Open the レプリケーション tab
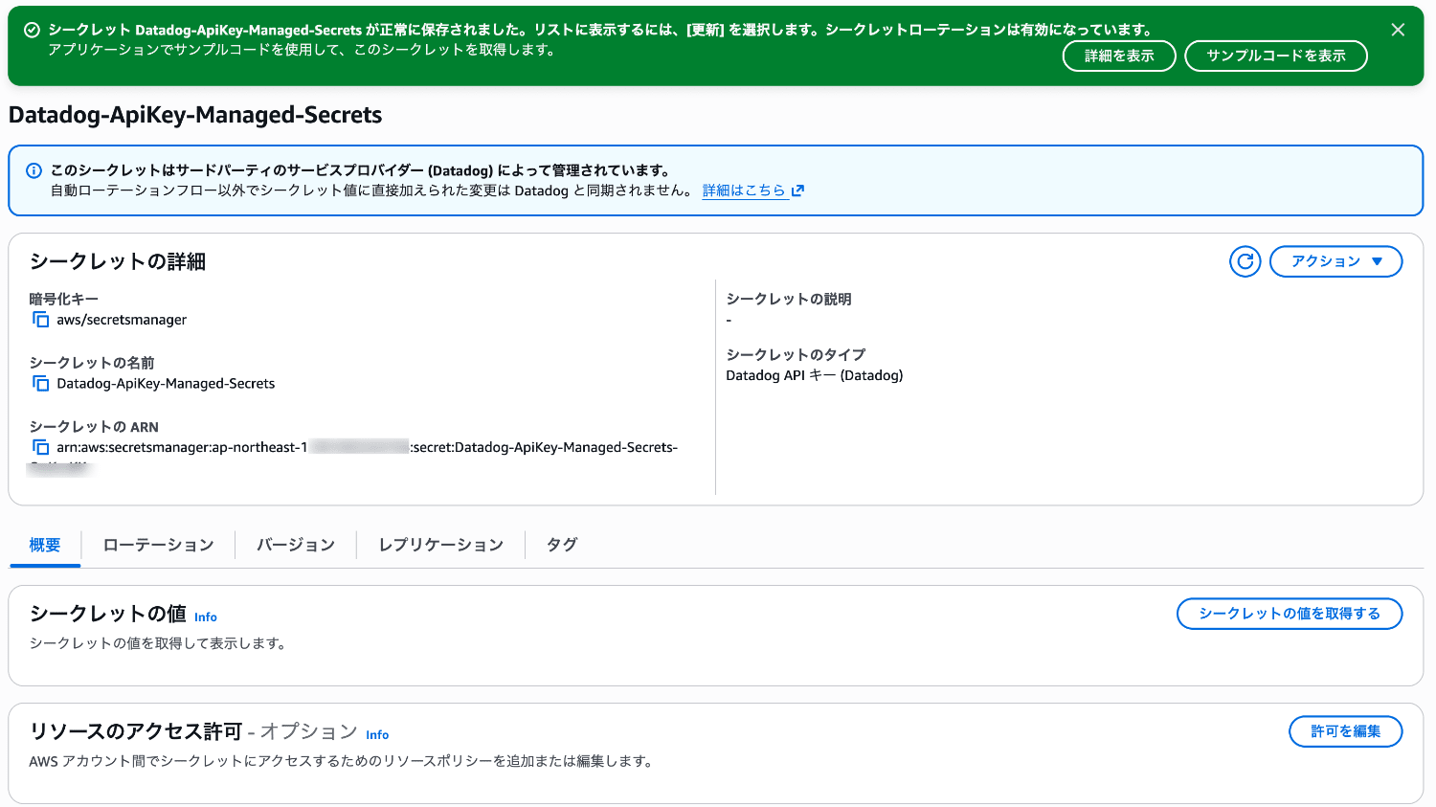Image resolution: width=1436 pixels, height=807 pixels. coord(440,545)
